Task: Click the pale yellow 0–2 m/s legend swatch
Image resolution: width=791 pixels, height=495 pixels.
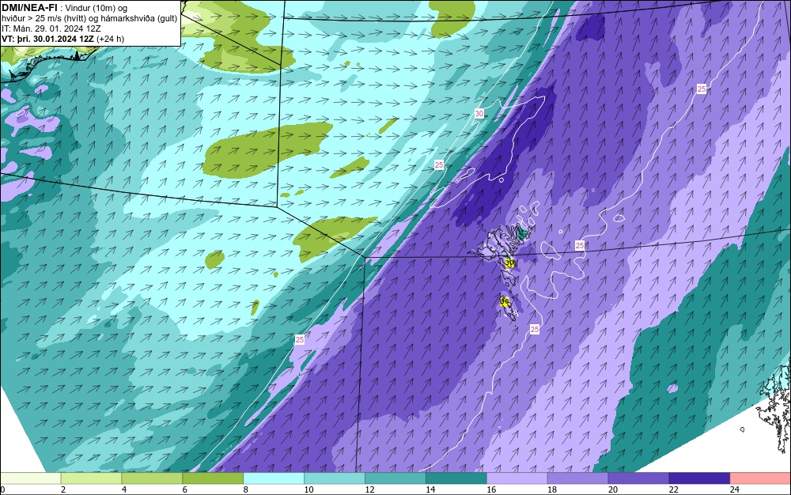Action: tap(30, 478)
